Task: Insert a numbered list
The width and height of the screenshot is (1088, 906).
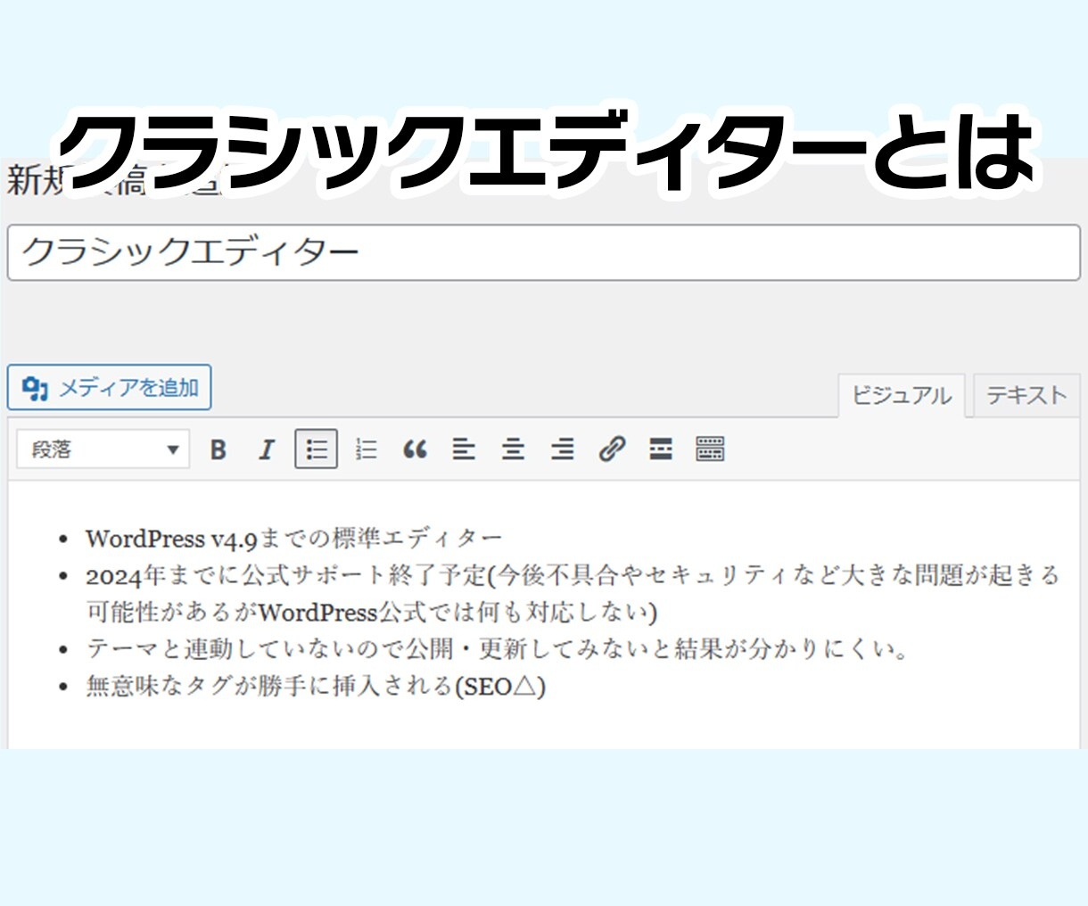Action: (x=366, y=449)
